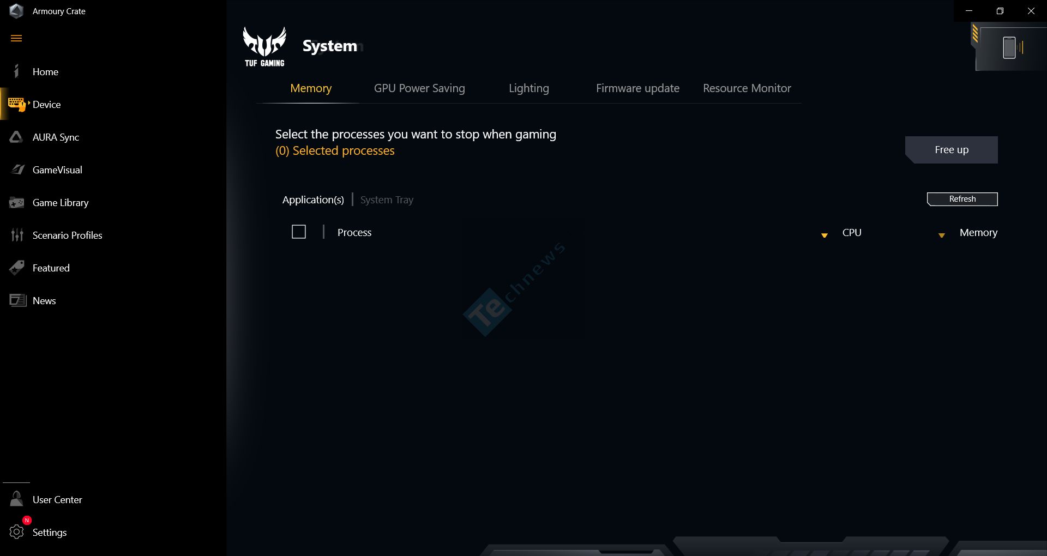Switch to System Tray list
Image resolution: width=1047 pixels, height=556 pixels.
387,200
